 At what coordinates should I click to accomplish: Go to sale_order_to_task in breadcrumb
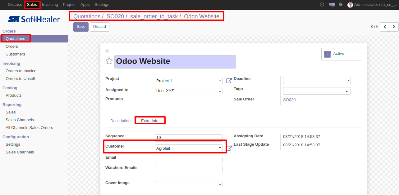[154, 16]
